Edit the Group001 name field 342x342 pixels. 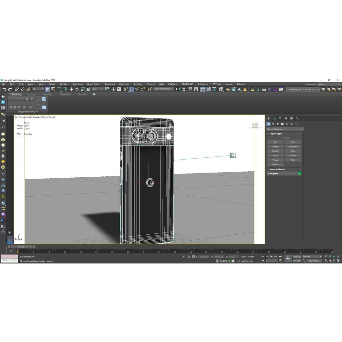tap(282, 174)
